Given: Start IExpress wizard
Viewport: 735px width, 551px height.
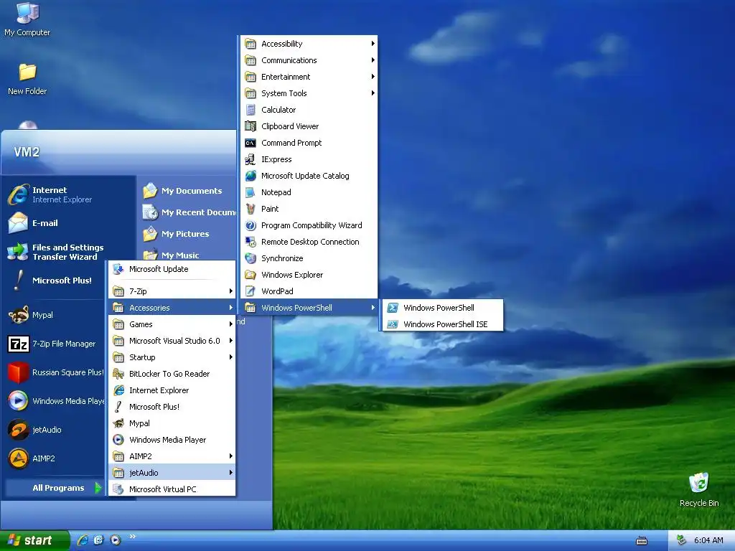Looking at the screenshot, I should [x=309, y=159].
